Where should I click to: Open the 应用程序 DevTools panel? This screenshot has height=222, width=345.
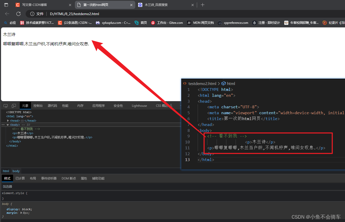[x=98, y=106]
